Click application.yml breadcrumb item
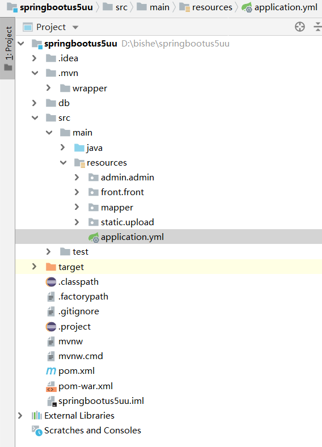Viewport: 322px width, 447px height. point(286,7)
